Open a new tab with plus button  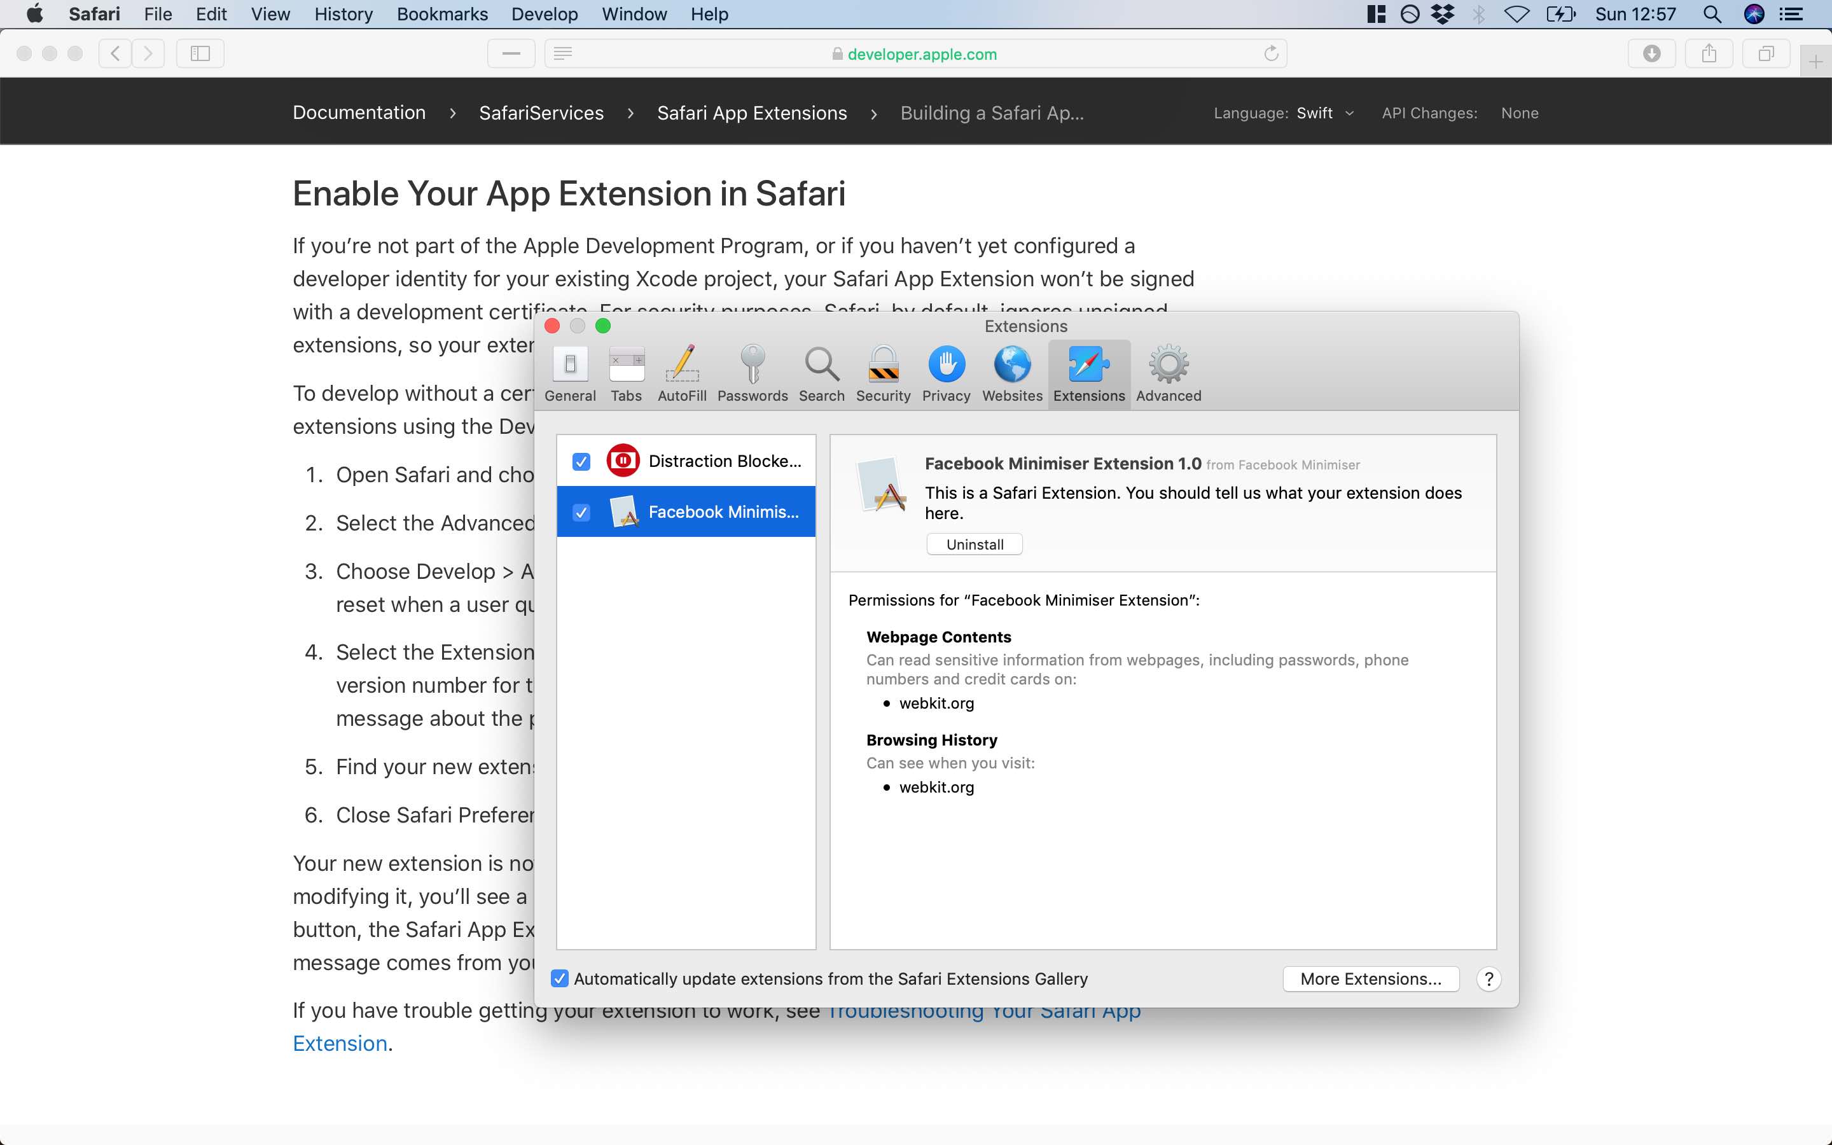click(1815, 62)
